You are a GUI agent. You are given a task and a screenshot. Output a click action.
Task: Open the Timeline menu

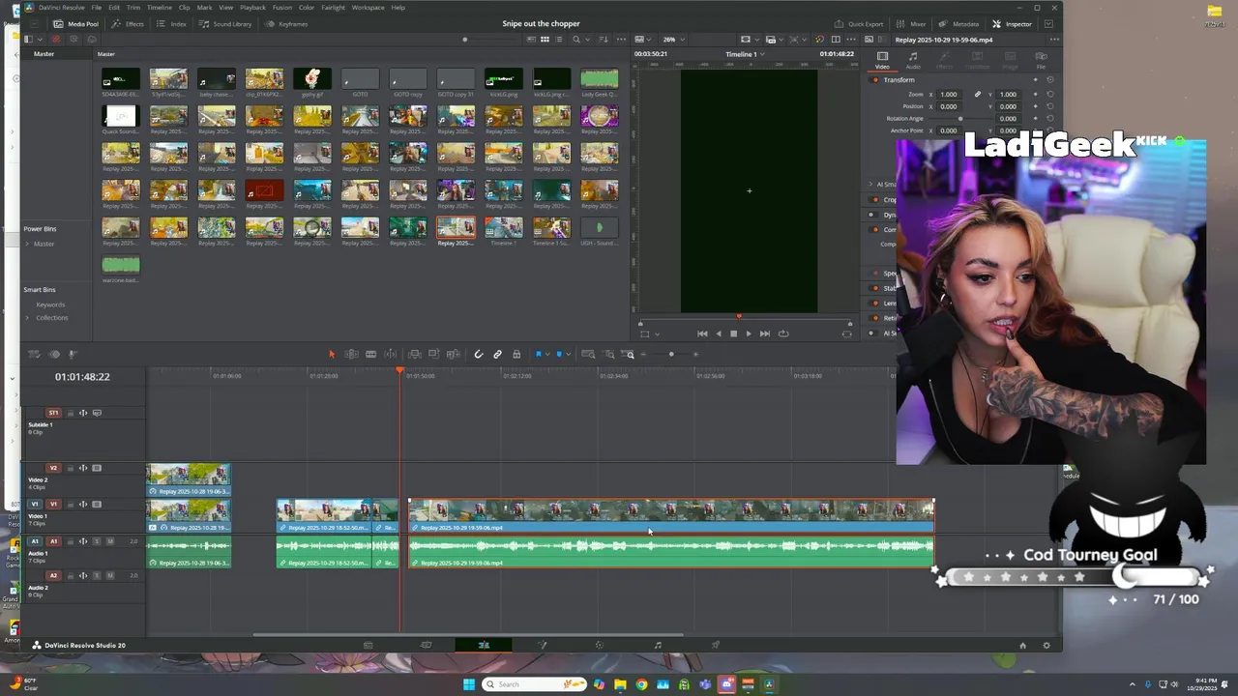pyautogui.click(x=160, y=8)
